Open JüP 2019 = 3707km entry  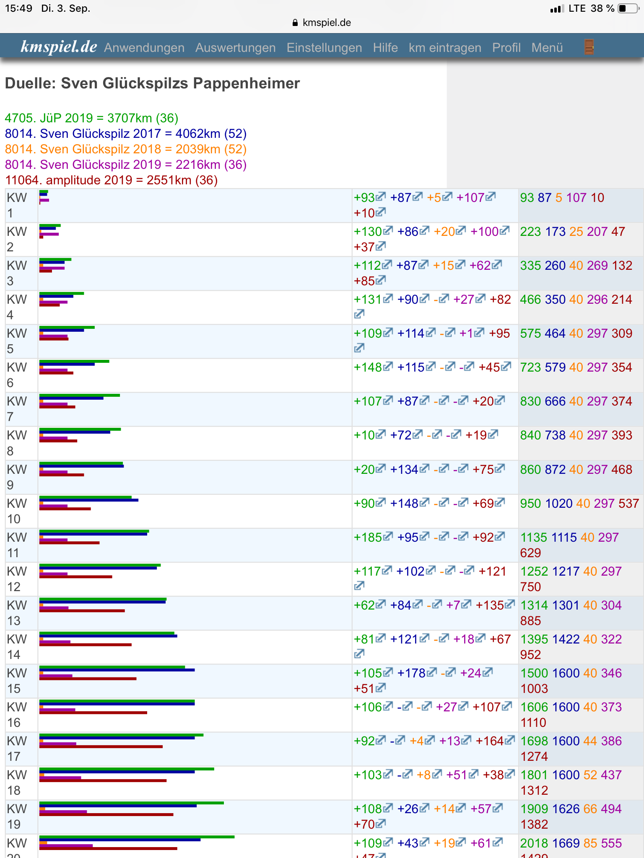(x=92, y=118)
